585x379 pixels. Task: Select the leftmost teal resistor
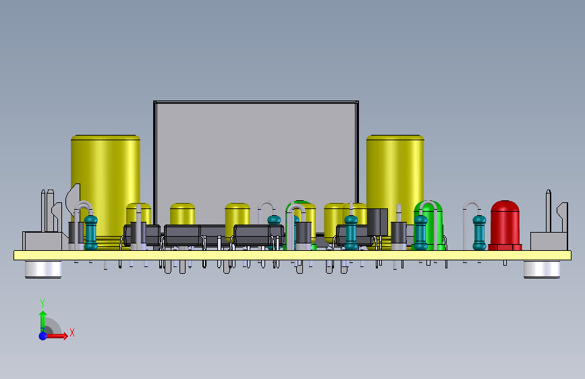pos(90,232)
